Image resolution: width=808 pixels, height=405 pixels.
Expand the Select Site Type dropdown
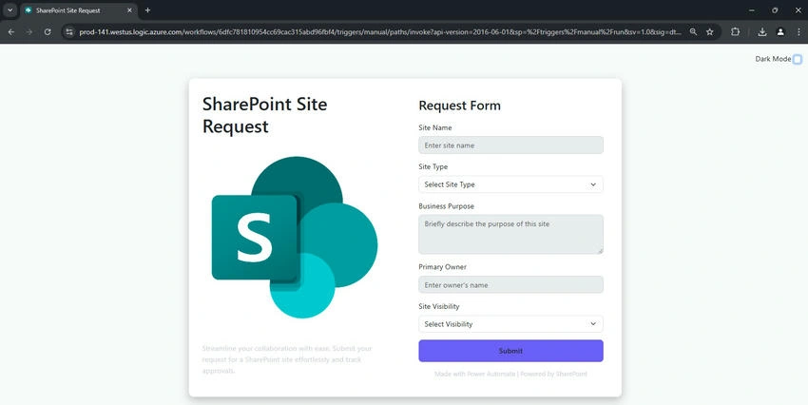(x=510, y=184)
